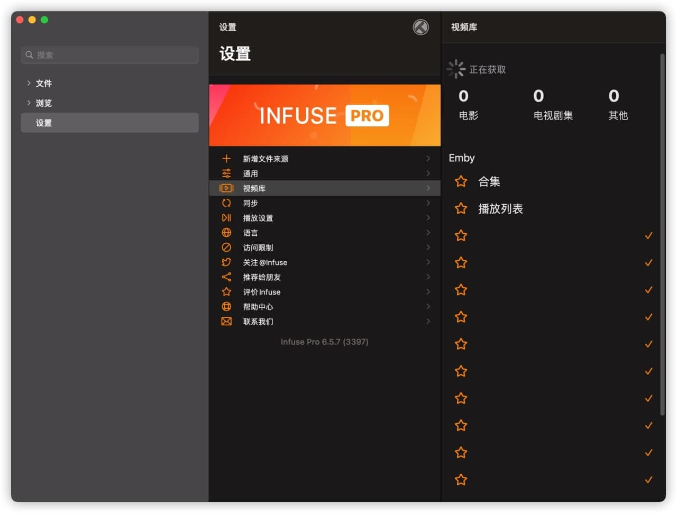The image size is (677, 513).
Task: Click the lifebuoy icon beside 帮助中心
Action: coord(226,307)
